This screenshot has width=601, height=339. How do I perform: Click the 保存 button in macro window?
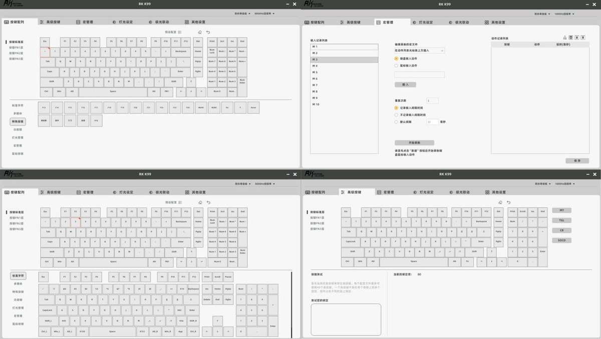[576, 160]
